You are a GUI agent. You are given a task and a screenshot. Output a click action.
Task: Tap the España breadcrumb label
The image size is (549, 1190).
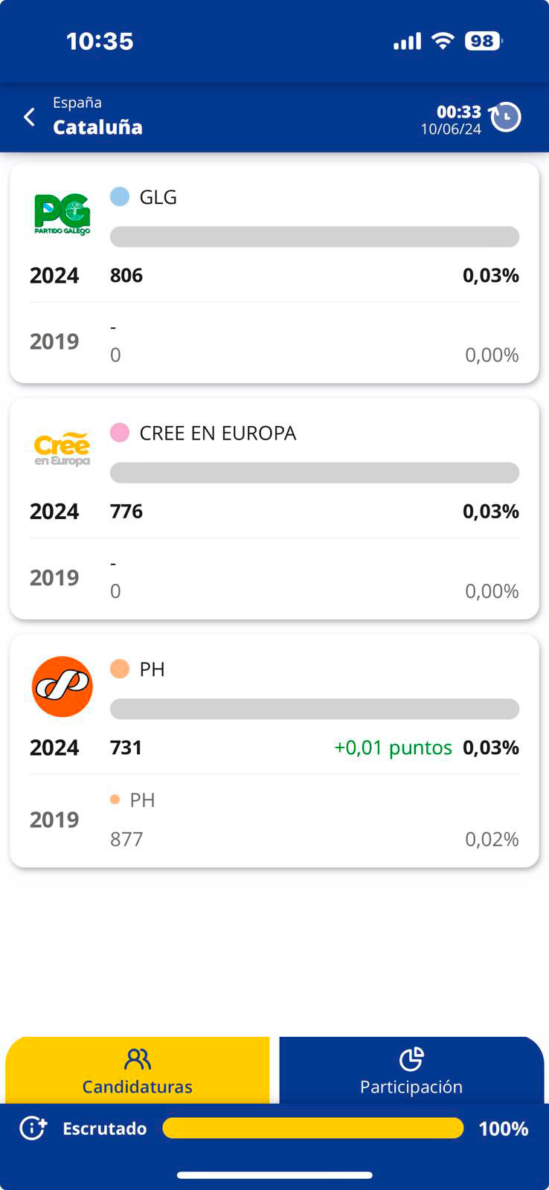[77, 103]
